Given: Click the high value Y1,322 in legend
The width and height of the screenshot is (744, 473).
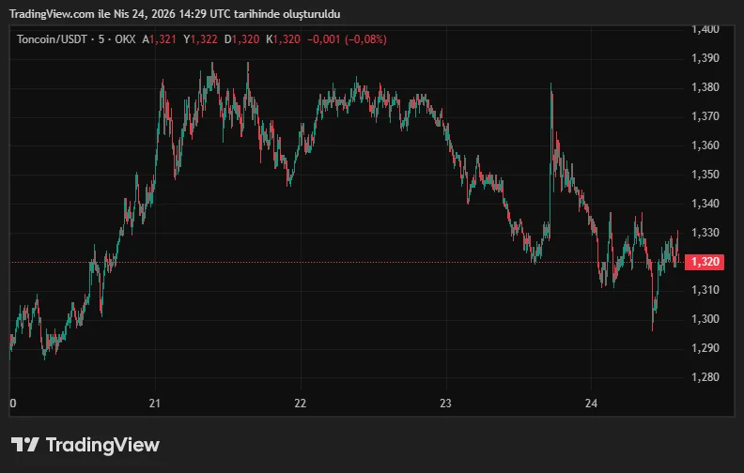Looking at the screenshot, I should pos(200,39).
